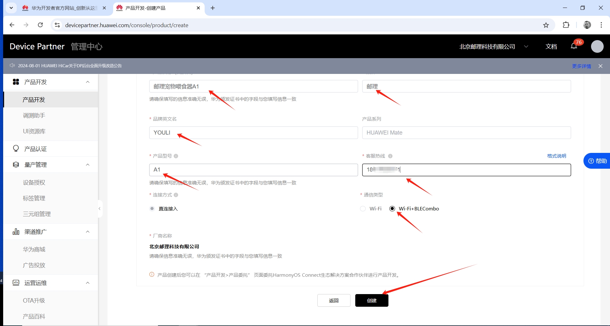Image resolution: width=610 pixels, height=326 pixels.
Task: Collapse the 产品开发 sidebar section
Action: pos(88,82)
